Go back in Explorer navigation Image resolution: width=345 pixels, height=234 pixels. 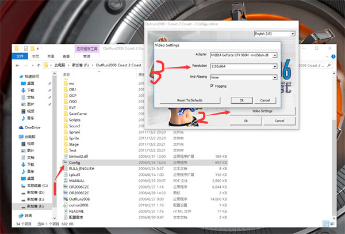pyautogui.click(x=17, y=66)
